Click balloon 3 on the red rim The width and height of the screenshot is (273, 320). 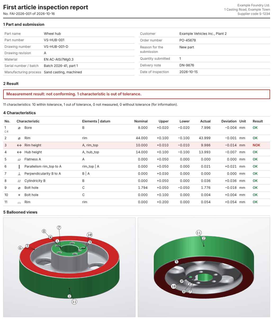coord(27,246)
